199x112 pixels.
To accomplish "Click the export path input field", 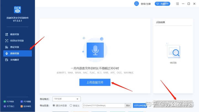I will [104, 105].
